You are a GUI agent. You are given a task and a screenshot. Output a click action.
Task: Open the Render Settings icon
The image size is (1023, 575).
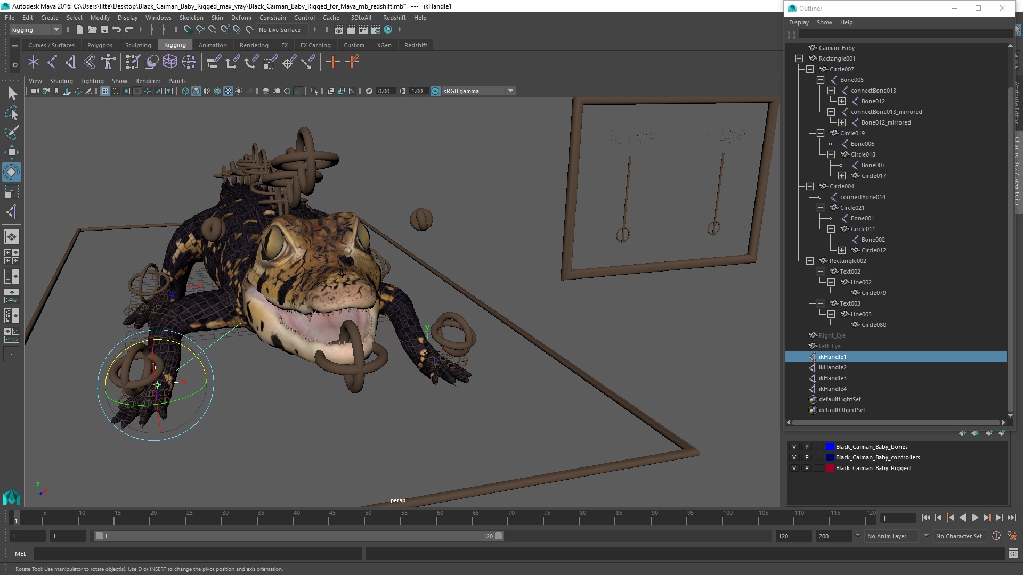[376, 30]
